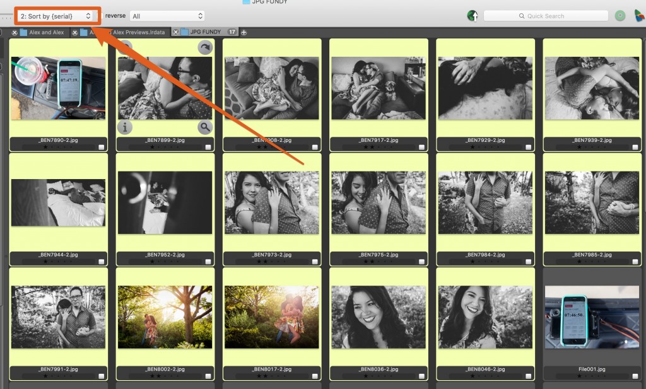Toggle the tag checkbox on _BEN8002-2.jpg
The width and height of the screenshot is (646, 389).
[x=208, y=376]
